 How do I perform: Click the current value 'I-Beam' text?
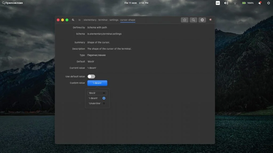click(x=92, y=68)
